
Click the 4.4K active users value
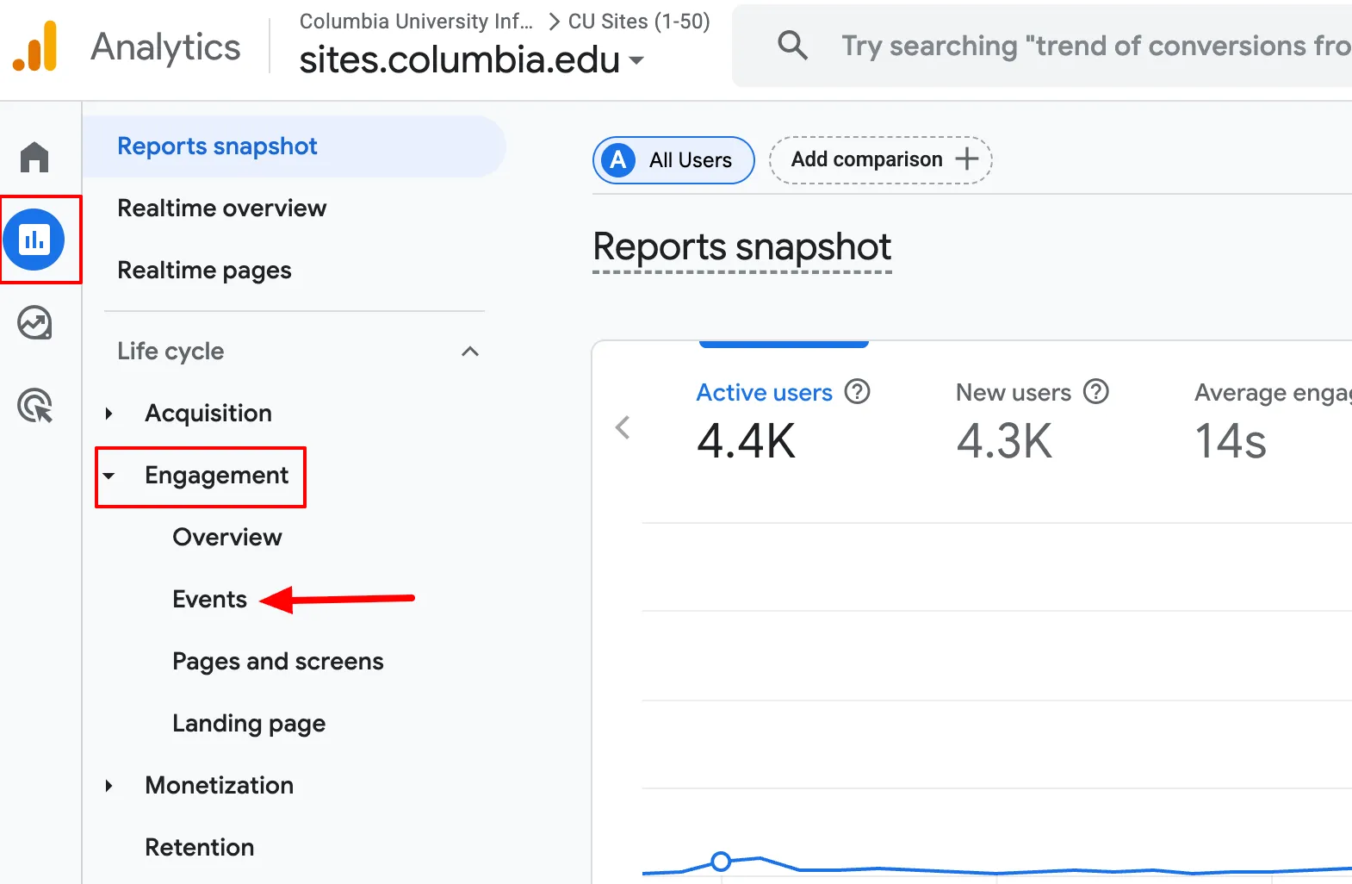[746, 441]
